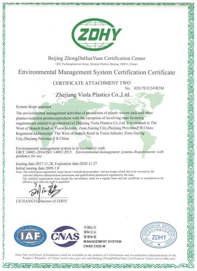Click 'System scope assessed' label
197x271 pixels.
[33, 107]
